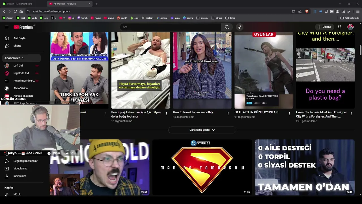Open Abroad in Japan channel

pos(21,96)
